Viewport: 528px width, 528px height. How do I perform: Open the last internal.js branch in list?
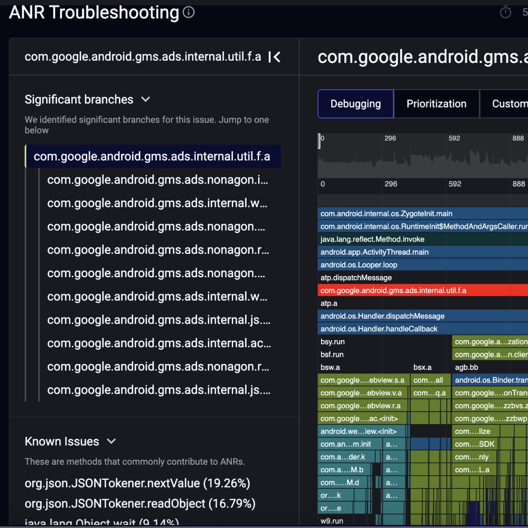(159, 390)
